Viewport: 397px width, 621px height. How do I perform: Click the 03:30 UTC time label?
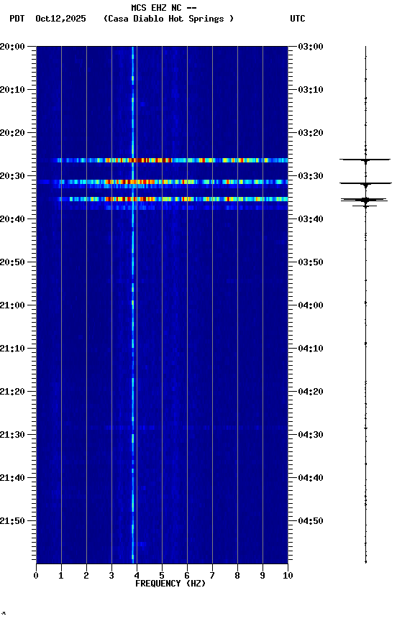pos(311,176)
